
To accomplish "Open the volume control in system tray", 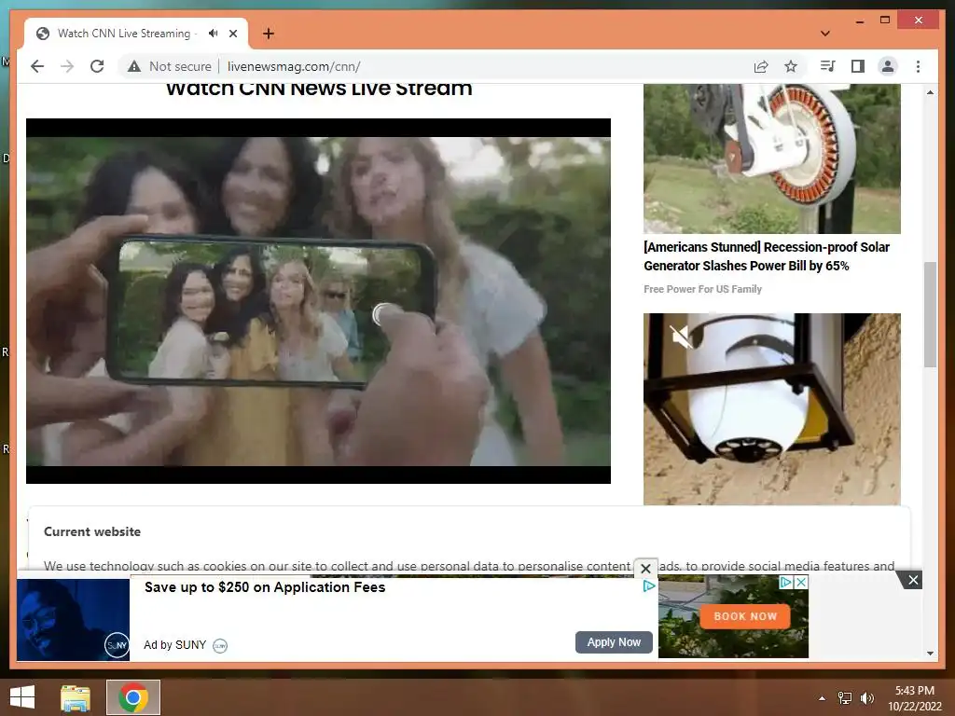I will pyautogui.click(x=866, y=698).
